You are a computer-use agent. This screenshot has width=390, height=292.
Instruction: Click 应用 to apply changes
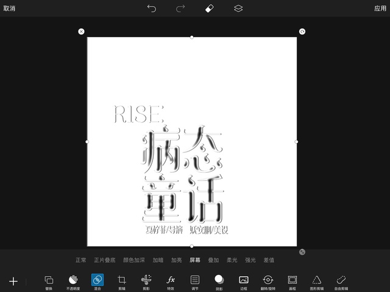pyautogui.click(x=380, y=9)
